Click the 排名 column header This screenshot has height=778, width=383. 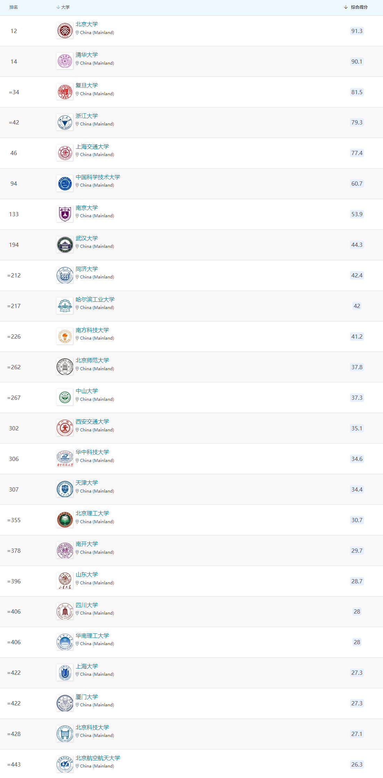pyautogui.click(x=14, y=7)
